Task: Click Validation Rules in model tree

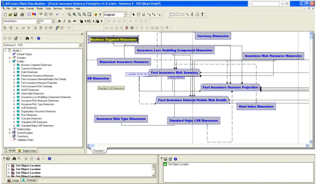Action: pos(25,140)
